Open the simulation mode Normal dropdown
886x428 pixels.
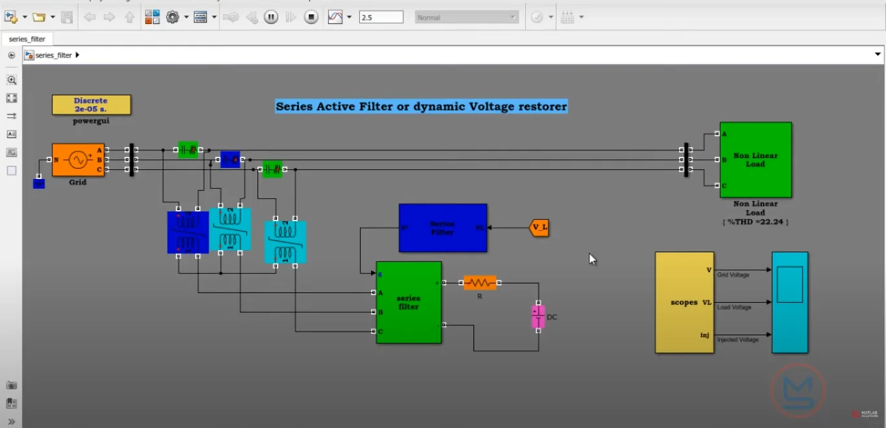(x=466, y=18)
